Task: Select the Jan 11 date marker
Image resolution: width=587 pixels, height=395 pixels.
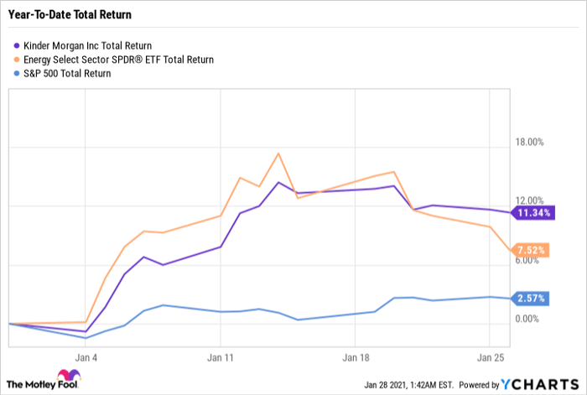Action: tap(220, 356)
